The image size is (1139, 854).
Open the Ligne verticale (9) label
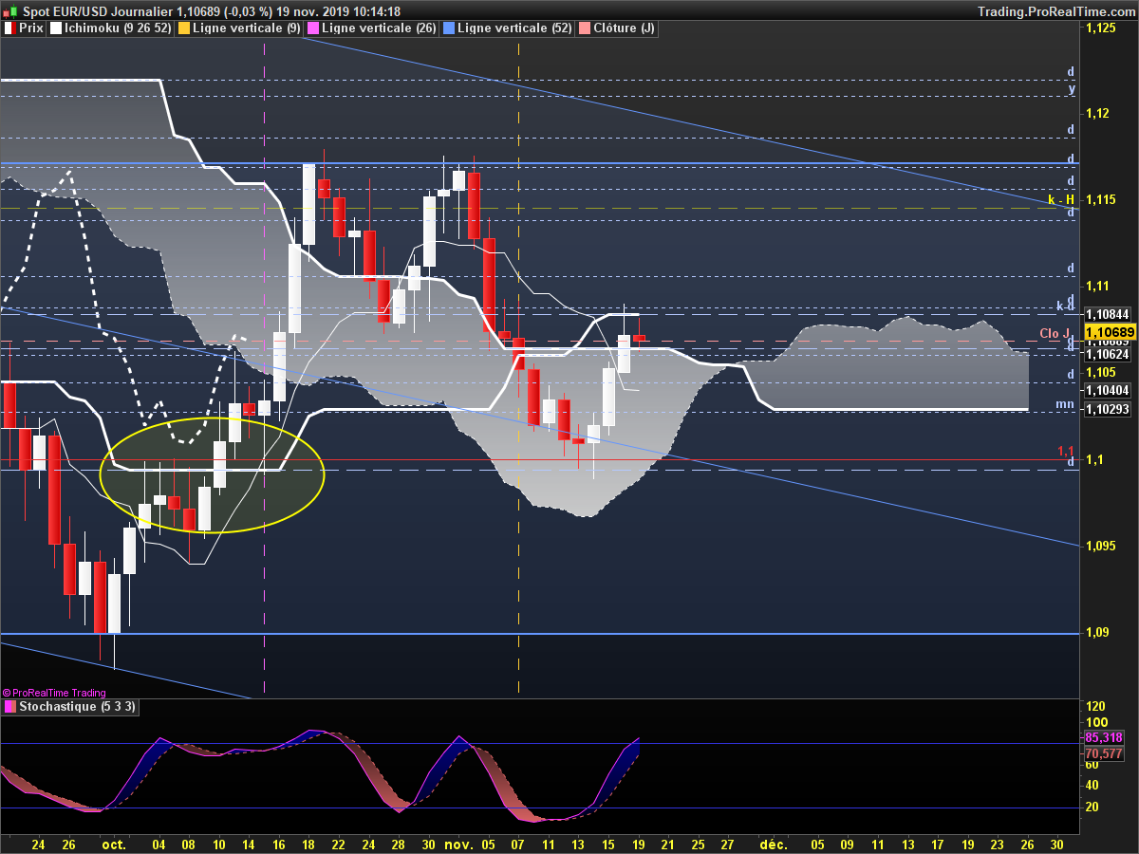point(246,28)
